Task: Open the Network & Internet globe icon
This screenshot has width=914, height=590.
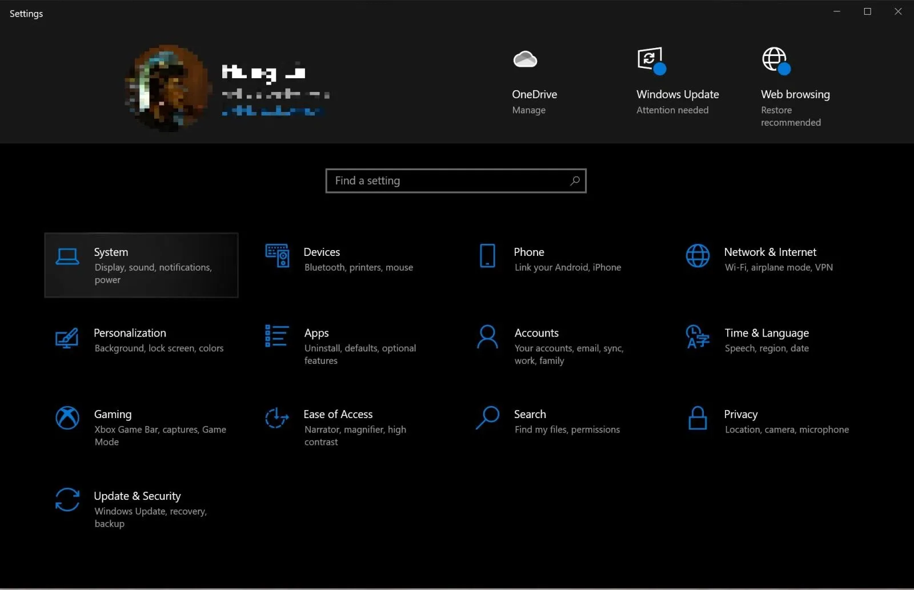Action: point(697,256)
